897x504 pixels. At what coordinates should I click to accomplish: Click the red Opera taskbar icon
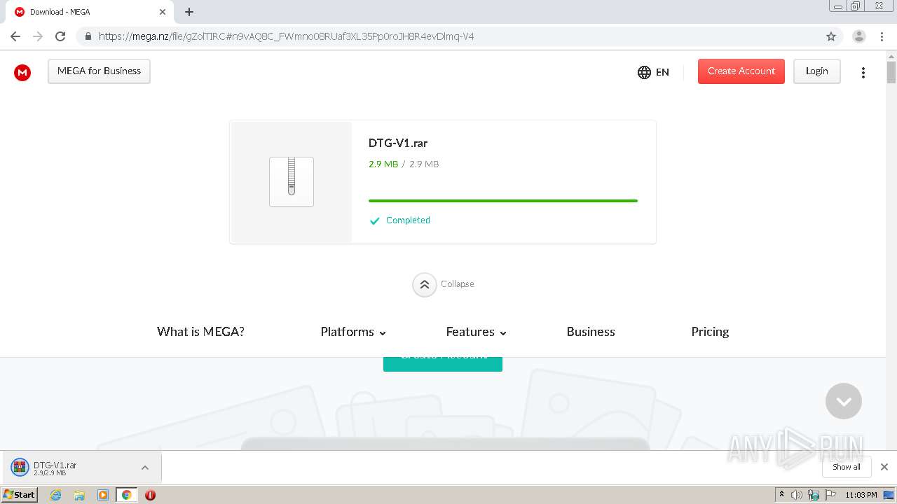tap(150, 495)
